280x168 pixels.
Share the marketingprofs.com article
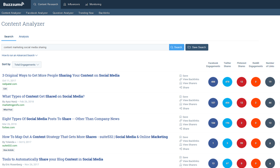click(184, 108)
